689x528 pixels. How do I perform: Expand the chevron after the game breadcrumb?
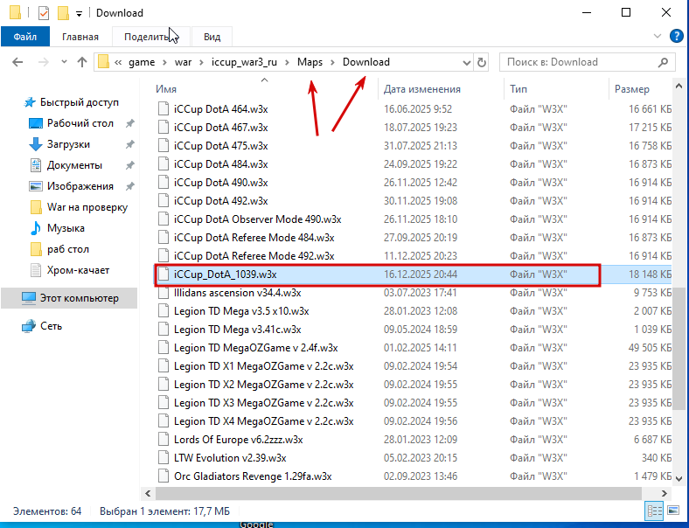(164, 62)
